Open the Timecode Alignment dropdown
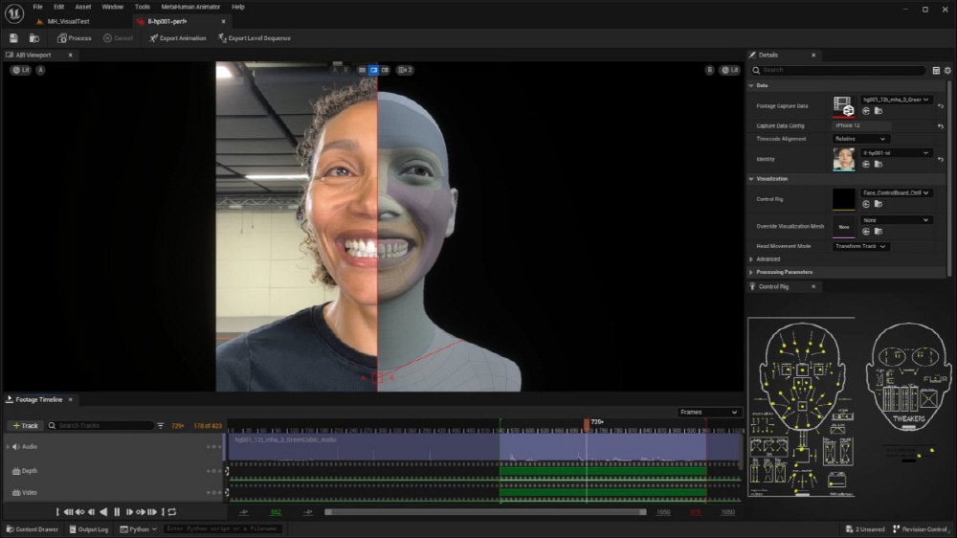Screen dimensions: 957x538 pos(860,139)
